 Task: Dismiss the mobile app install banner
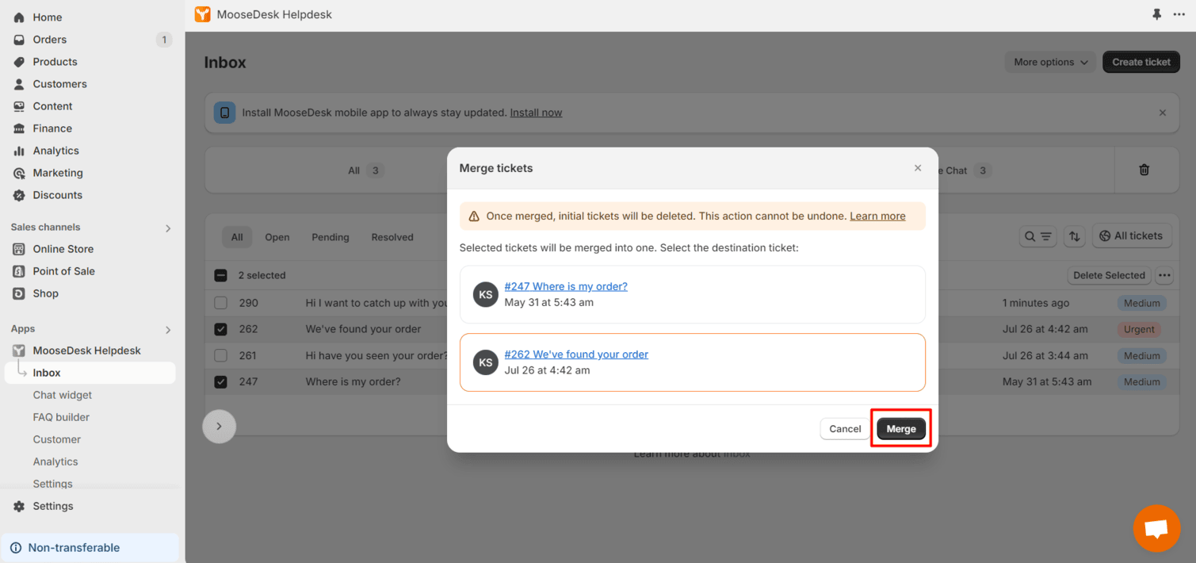point(1163,113)
